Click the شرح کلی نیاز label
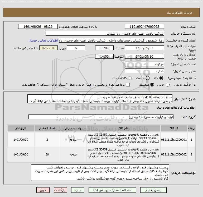 pyautogui.click(x=185, y=99)
